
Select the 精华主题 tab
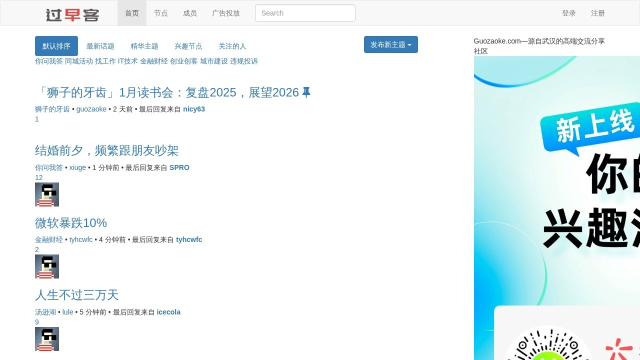coord(144,46)
